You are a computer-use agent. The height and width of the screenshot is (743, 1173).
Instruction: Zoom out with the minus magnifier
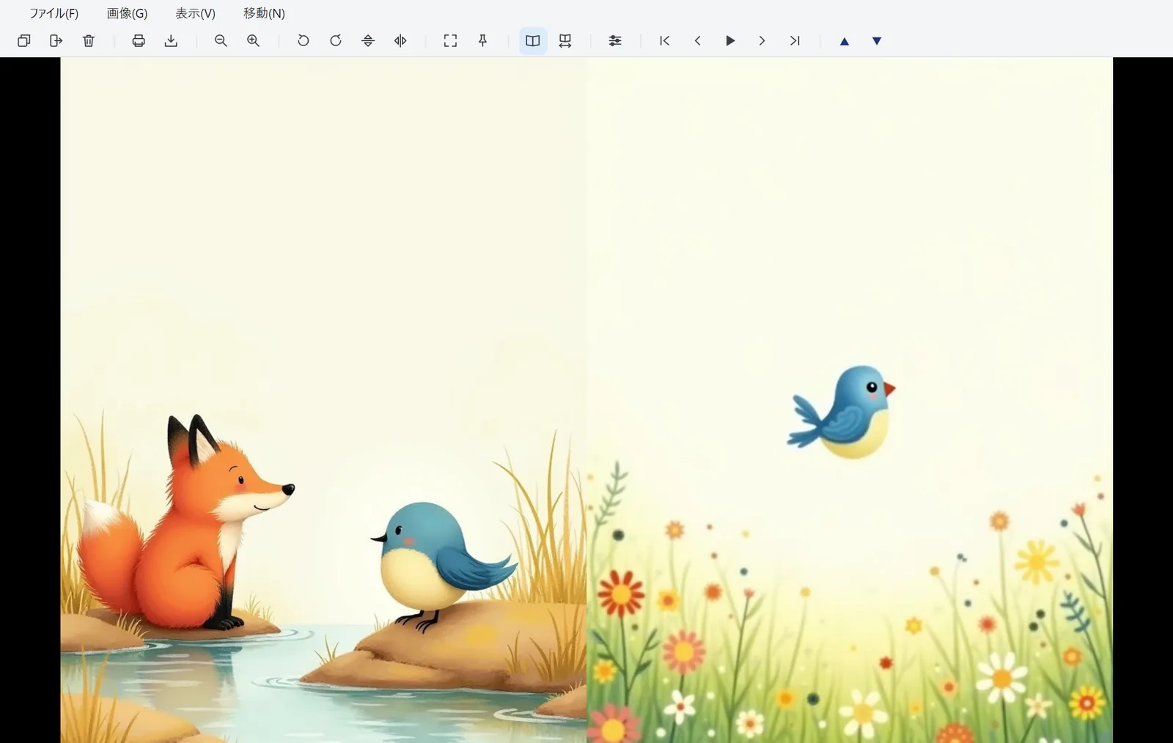(x=221, y=41)
